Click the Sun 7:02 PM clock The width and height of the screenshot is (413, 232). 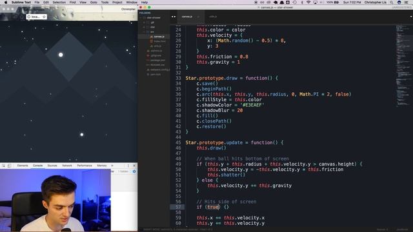[x=352, y=3]
